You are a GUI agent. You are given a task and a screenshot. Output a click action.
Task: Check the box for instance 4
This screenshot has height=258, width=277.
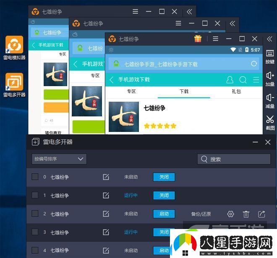(35, 250)
